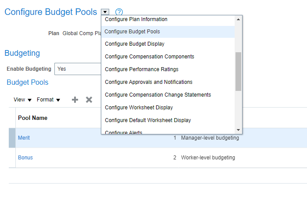
Task: Collapse the Configure Budget Pools task dropdown
Action: pos(105,12)
